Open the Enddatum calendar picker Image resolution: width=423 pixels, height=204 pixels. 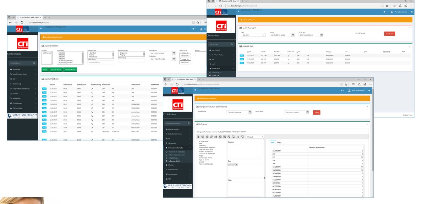(174, 59)
